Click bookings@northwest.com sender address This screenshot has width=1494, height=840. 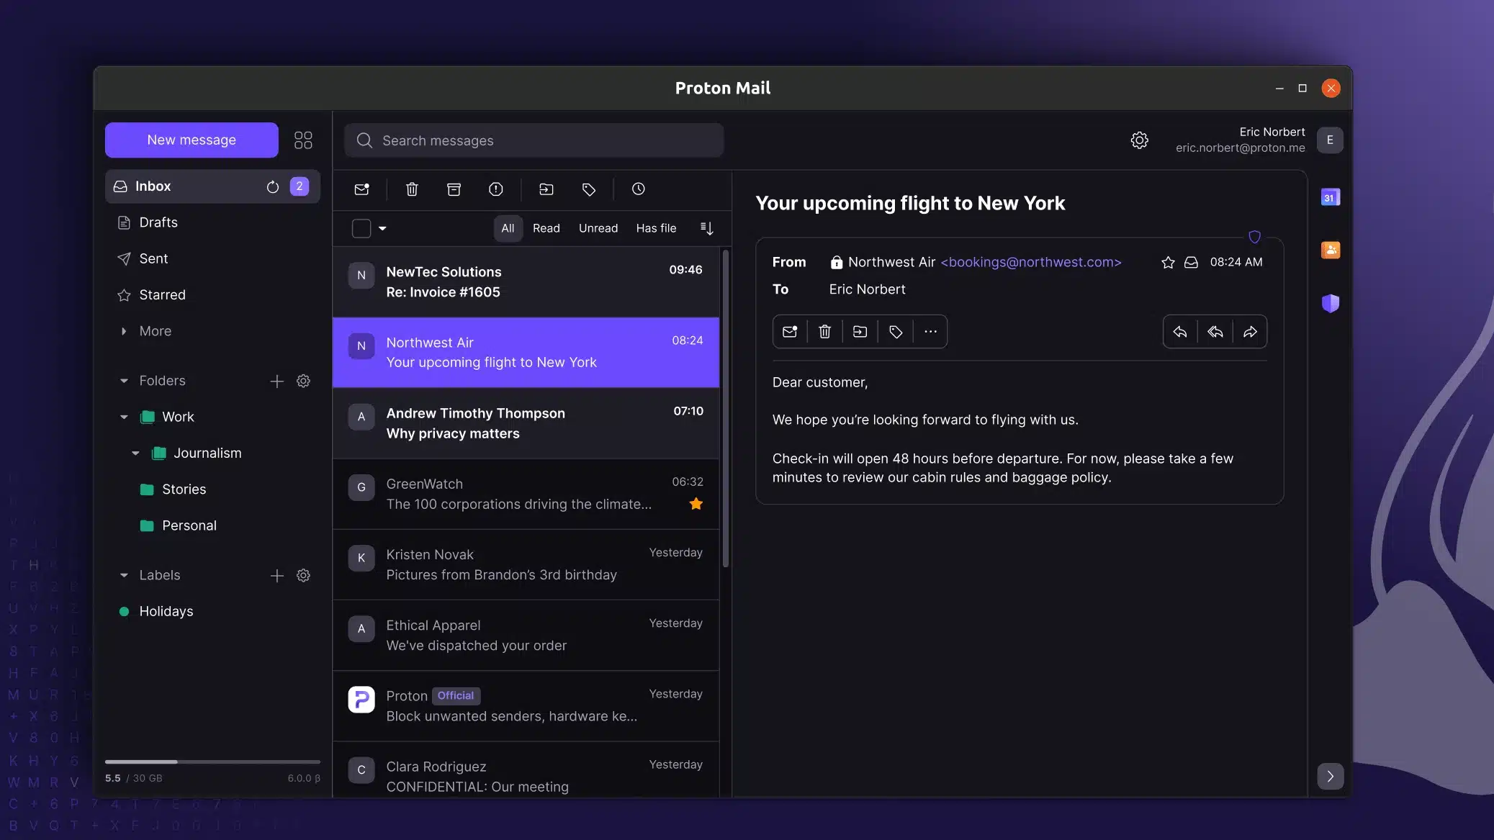(x=1030, y=263)
